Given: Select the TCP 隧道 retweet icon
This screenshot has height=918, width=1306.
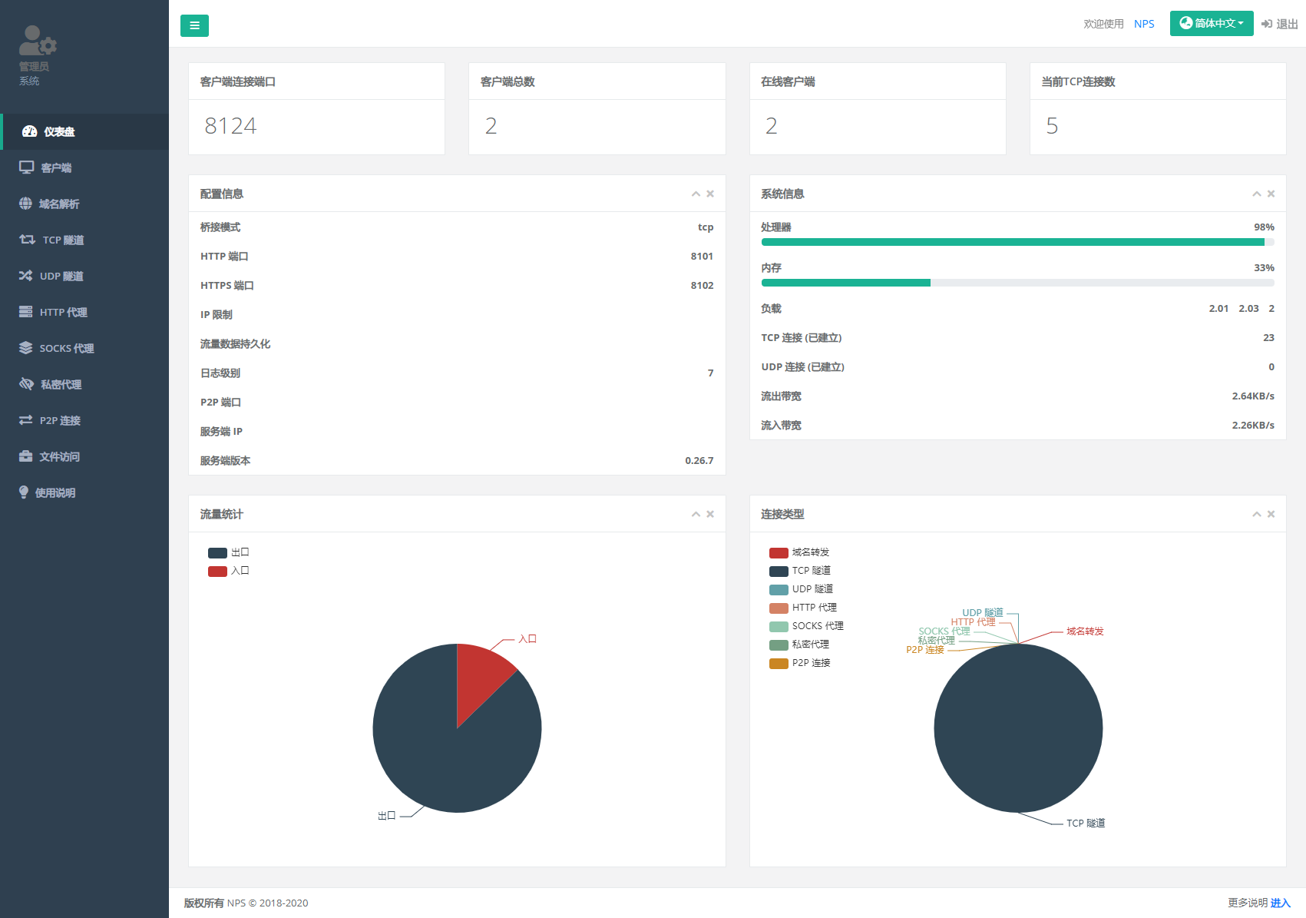Looking at the screenshot, I should tap(27, 240).
